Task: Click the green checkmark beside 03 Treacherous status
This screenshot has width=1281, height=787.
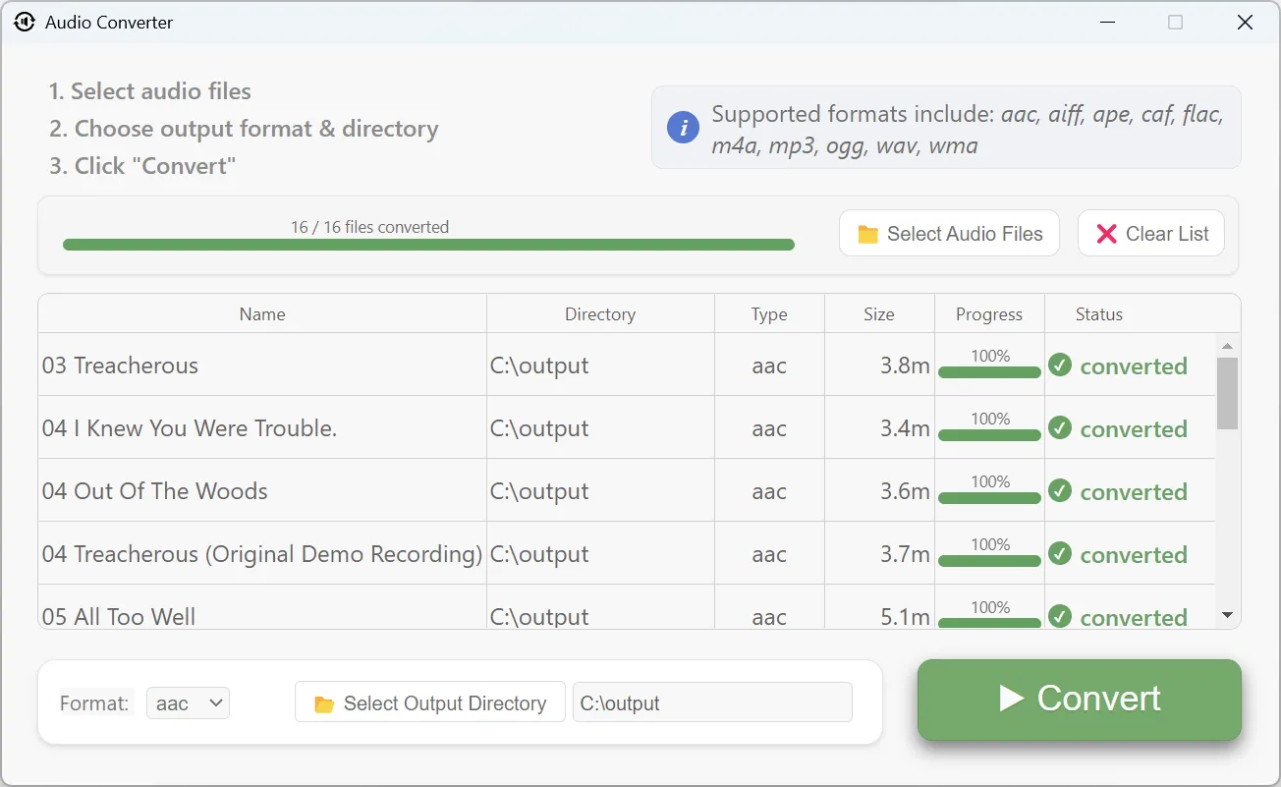Action: (1060, 365)
